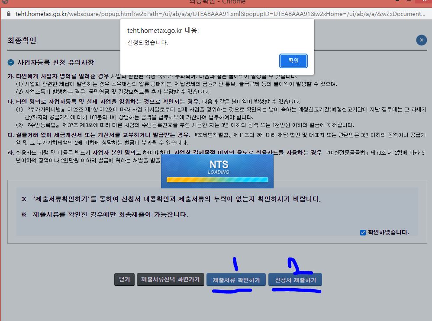Click the lock icon in the address bar

[x=10, y=13]
